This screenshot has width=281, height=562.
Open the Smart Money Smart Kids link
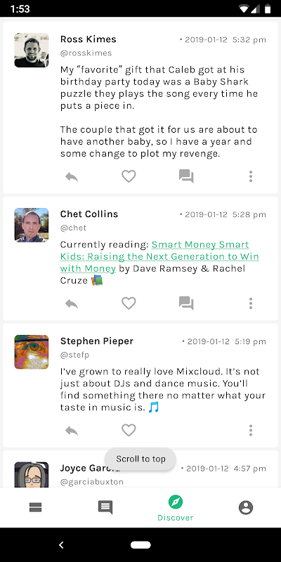tap(159, 256)
